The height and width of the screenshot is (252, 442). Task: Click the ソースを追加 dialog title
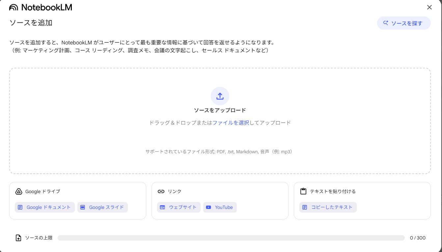tap(31, 23)
